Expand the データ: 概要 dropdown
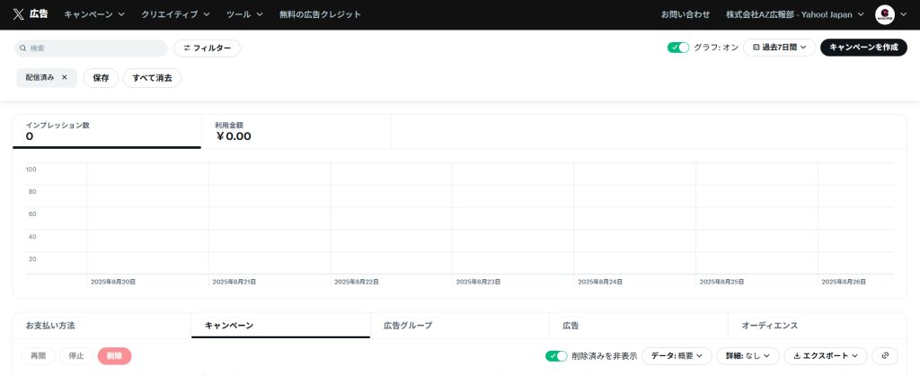Viewport: 920px width, 375px height. [677, 356]
